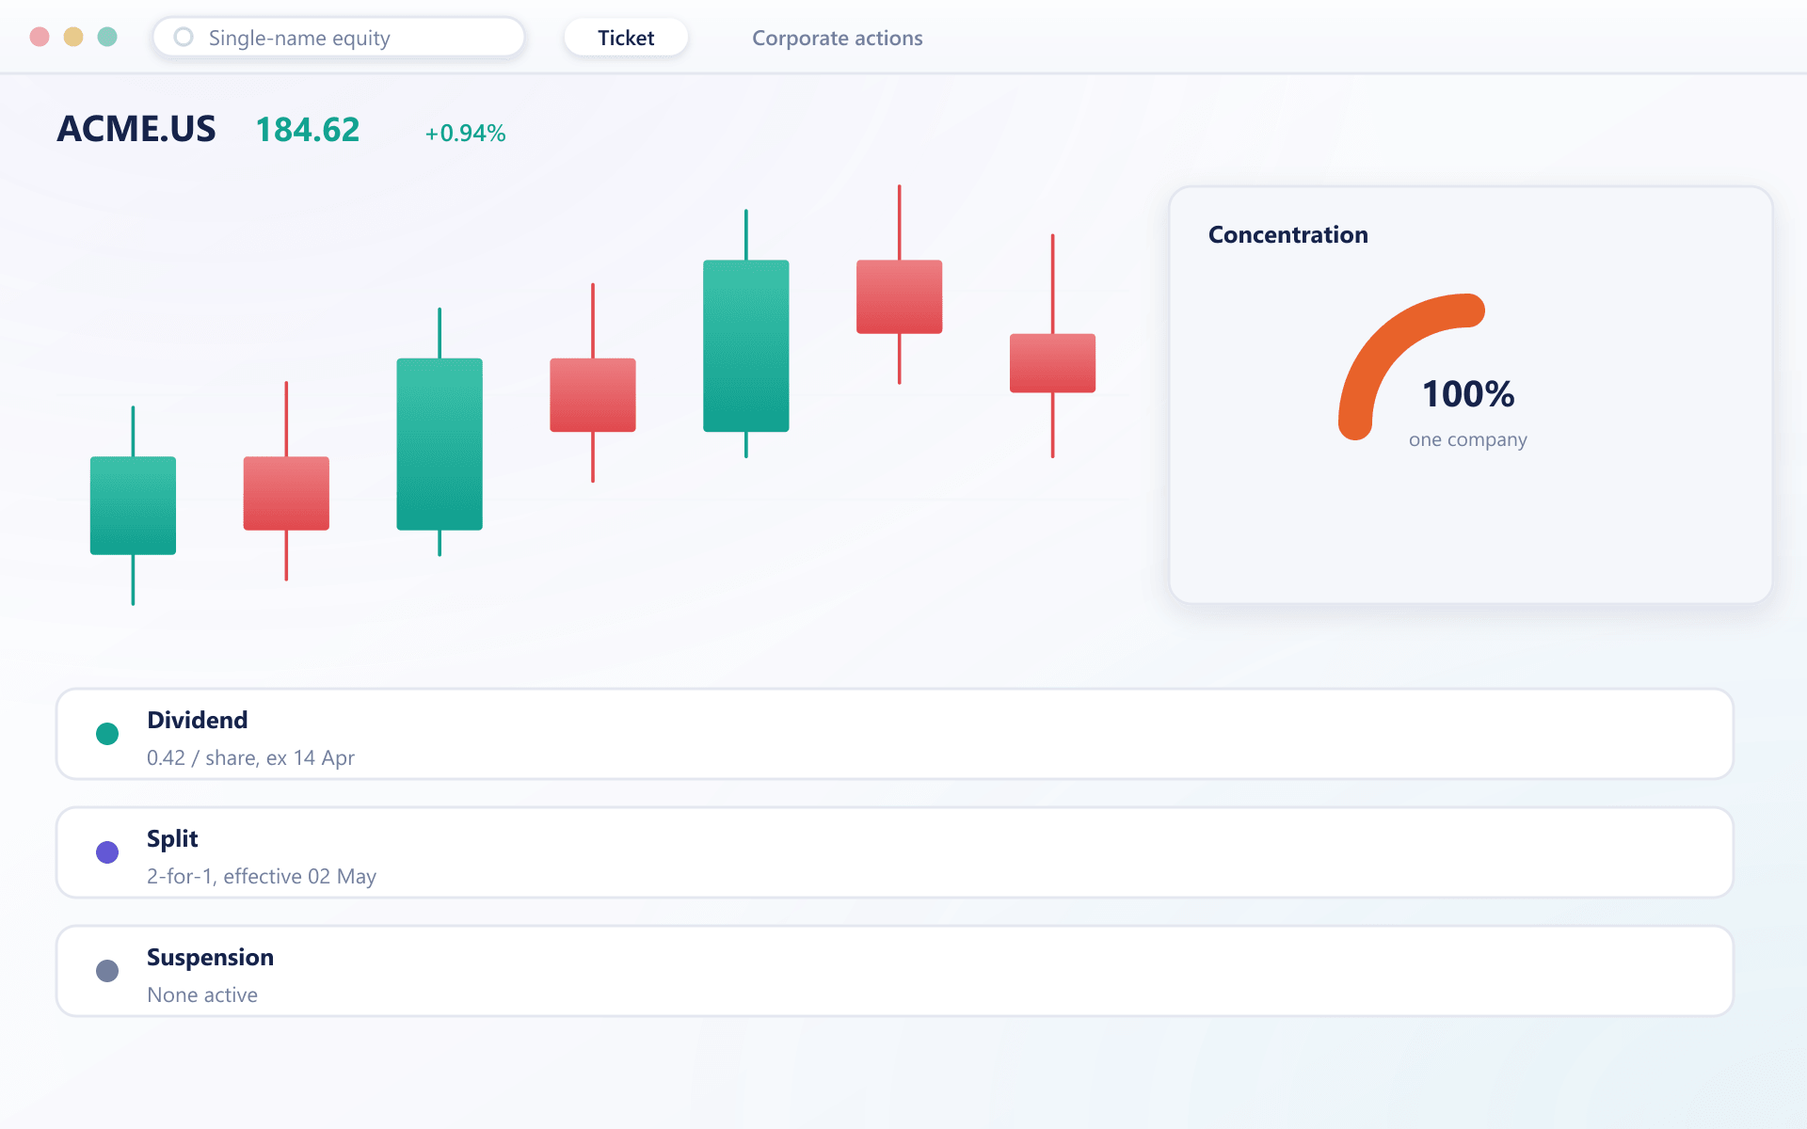Click the red close window button
Screen dimensions: 1807x1129
[40, 37]
